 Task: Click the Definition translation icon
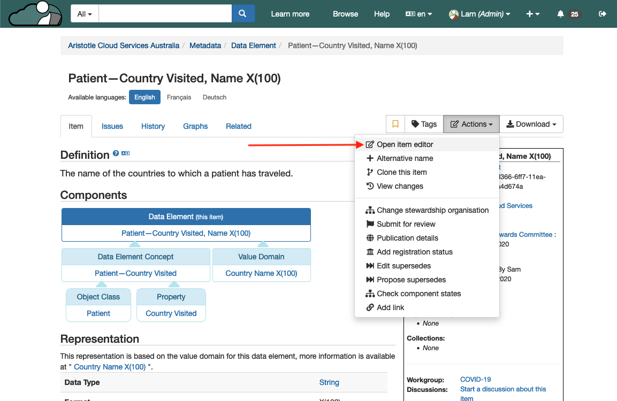tap(126, 153)
